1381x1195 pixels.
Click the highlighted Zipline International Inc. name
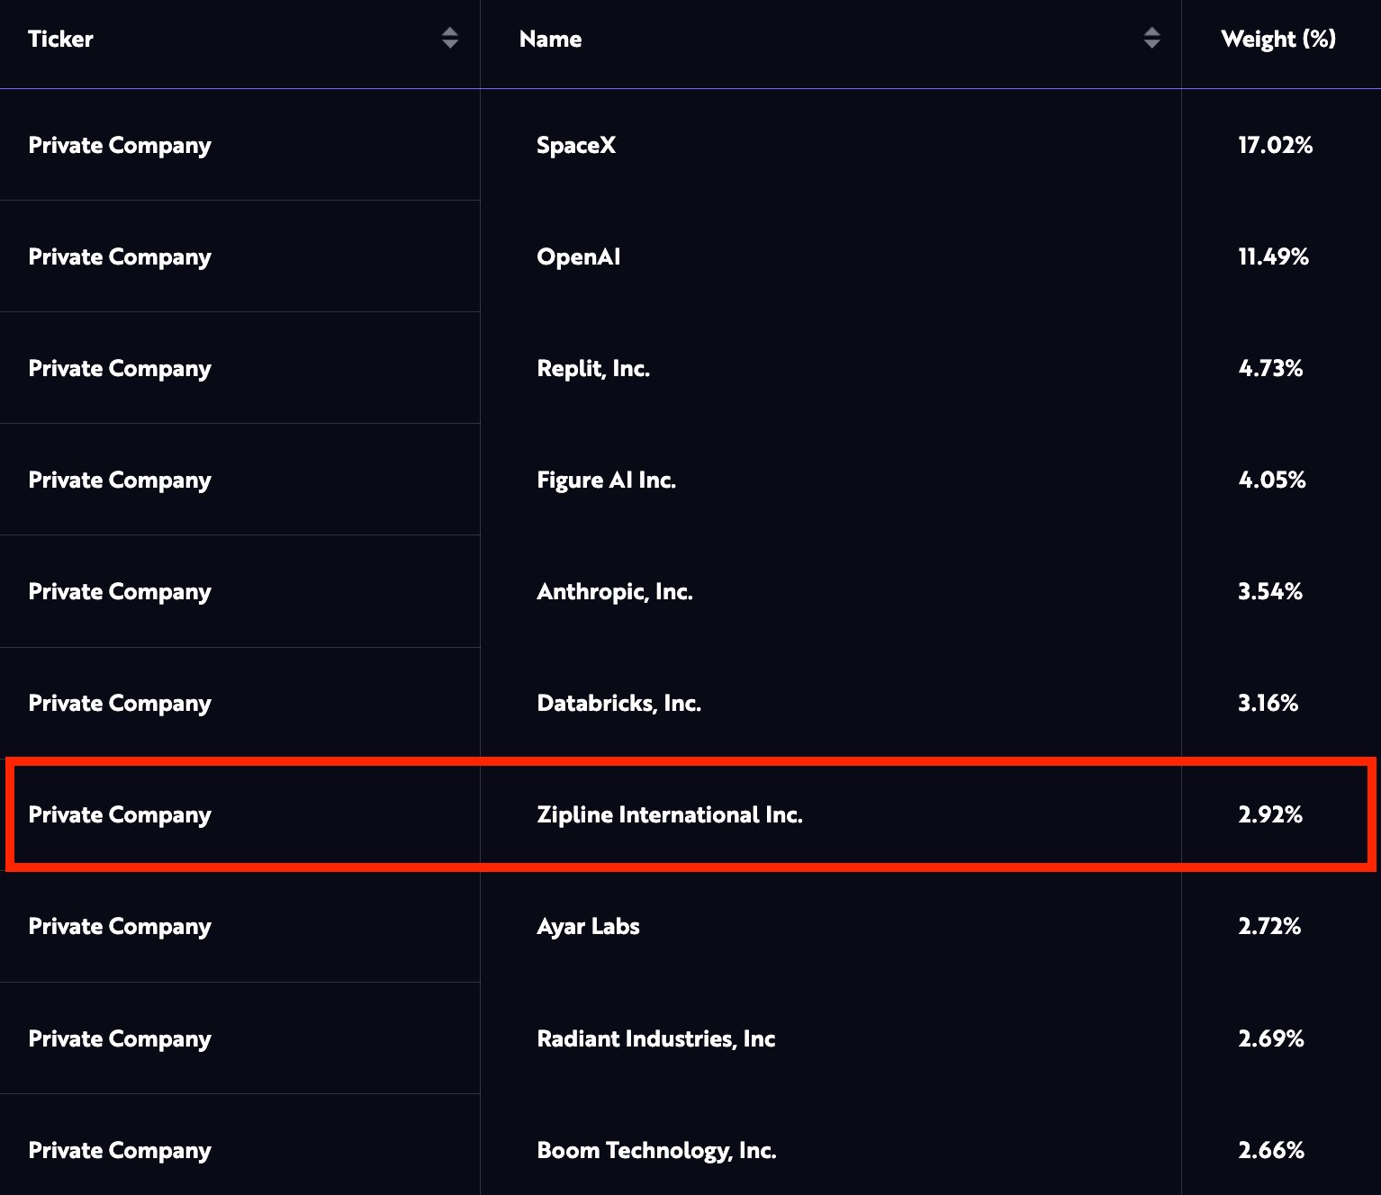tap(669, 814)
